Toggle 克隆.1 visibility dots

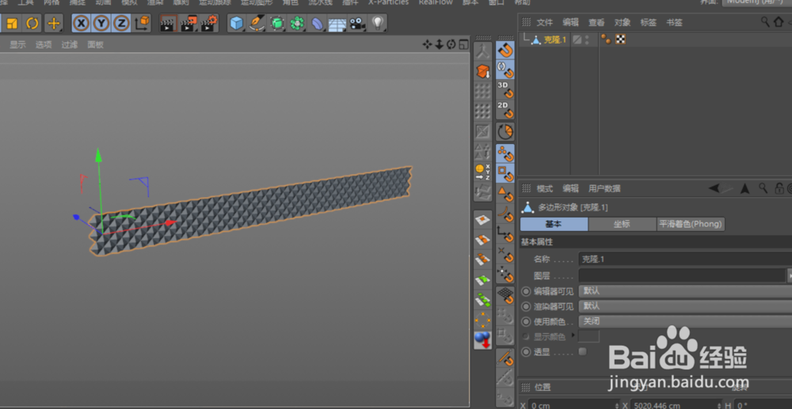(586, 40)
